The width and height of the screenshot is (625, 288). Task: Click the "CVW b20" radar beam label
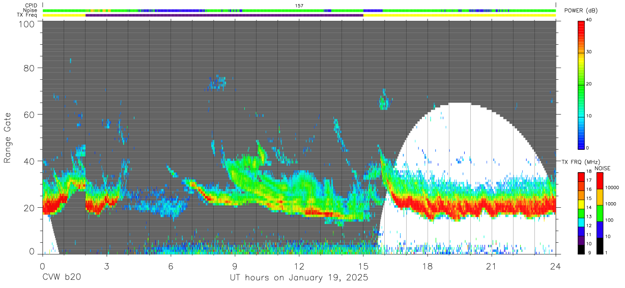62,278
